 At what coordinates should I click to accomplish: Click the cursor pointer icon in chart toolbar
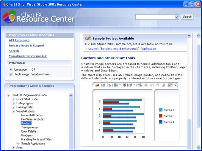click(125, 85)
